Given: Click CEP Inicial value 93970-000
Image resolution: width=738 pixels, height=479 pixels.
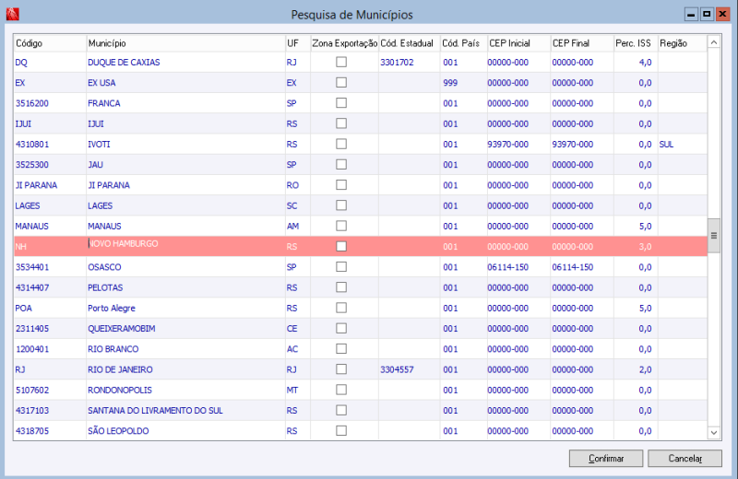Looking at the screenshot, I should click(x=508, y=145).
